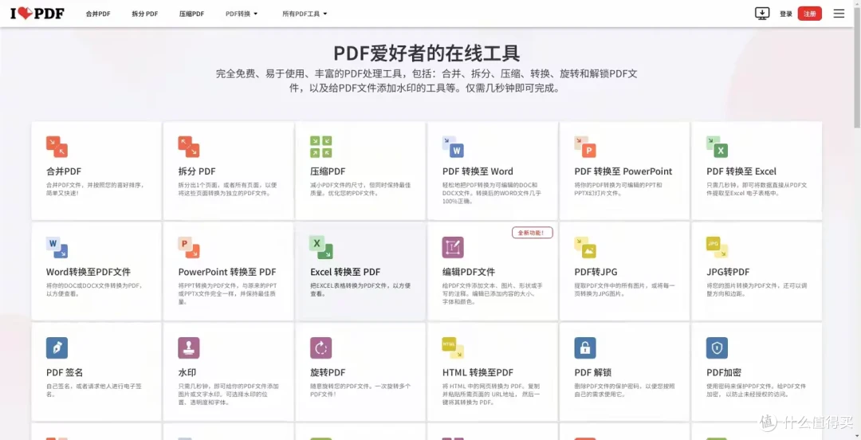Open the 编辑PDF文件 tool icon

[x=453, y=248]
